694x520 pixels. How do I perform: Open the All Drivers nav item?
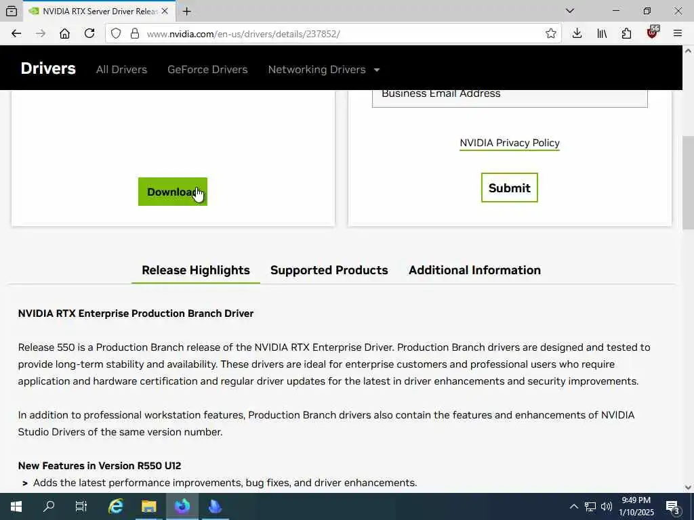[122, 70]
